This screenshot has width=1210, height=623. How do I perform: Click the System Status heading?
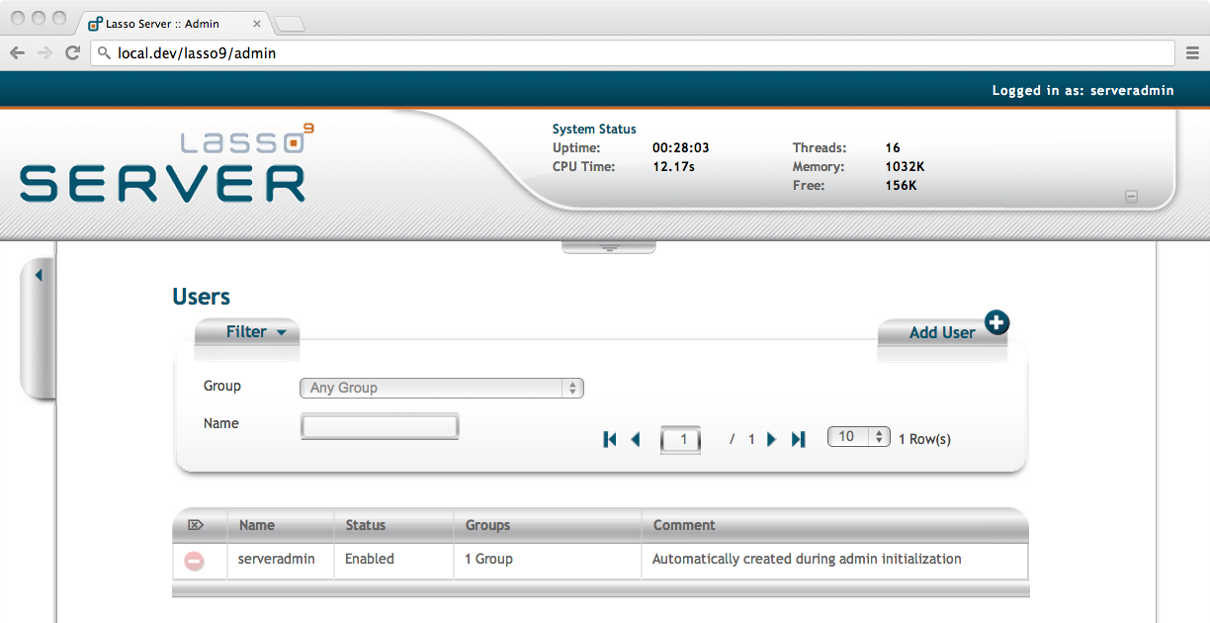pyautogui.click(x=594, y=130)
